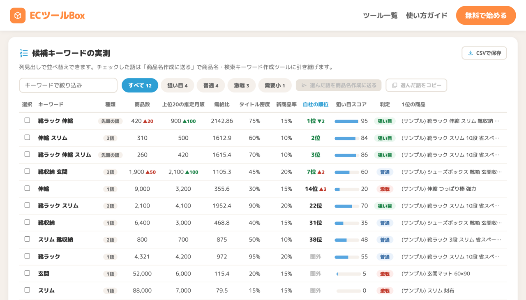Viewport: 526px width, 300px height.
Task: Click the キーワードで絞り込み filter input
Action: point(68,85)
